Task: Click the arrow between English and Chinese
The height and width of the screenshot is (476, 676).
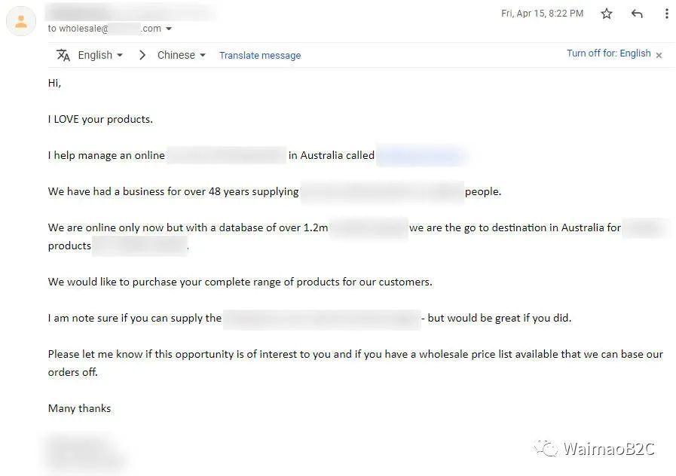Action: click(142, 55)
